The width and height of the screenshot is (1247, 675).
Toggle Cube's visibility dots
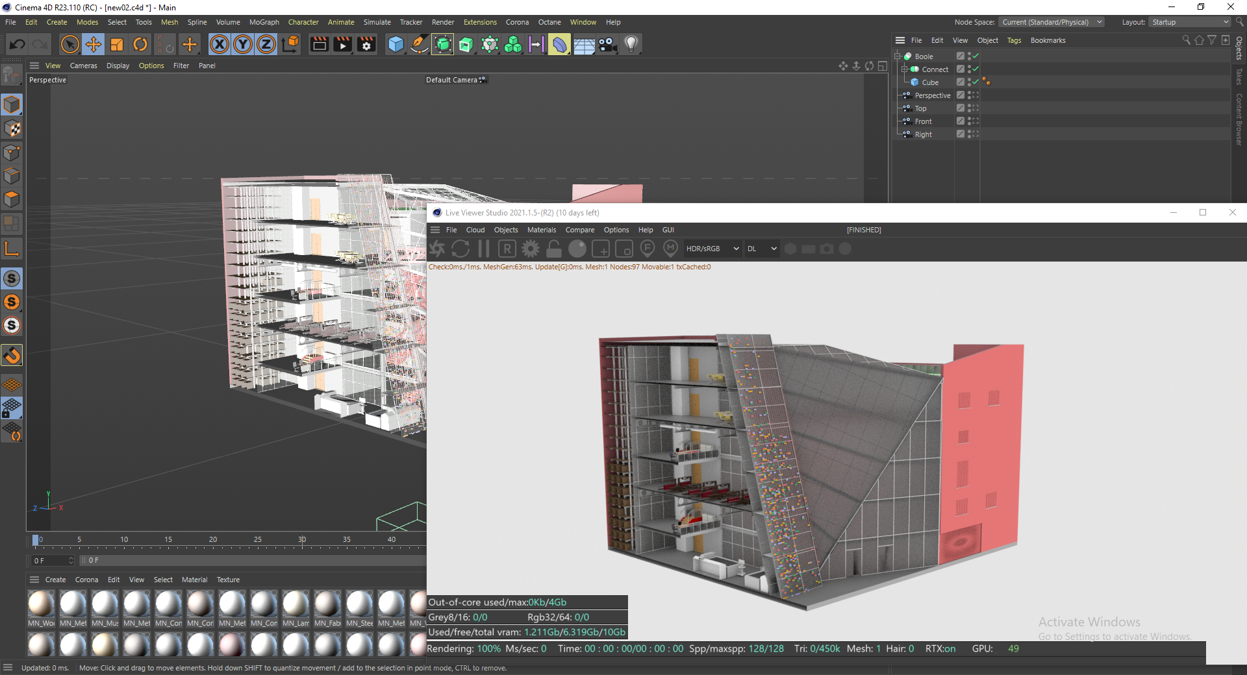[x=969, y=82]
